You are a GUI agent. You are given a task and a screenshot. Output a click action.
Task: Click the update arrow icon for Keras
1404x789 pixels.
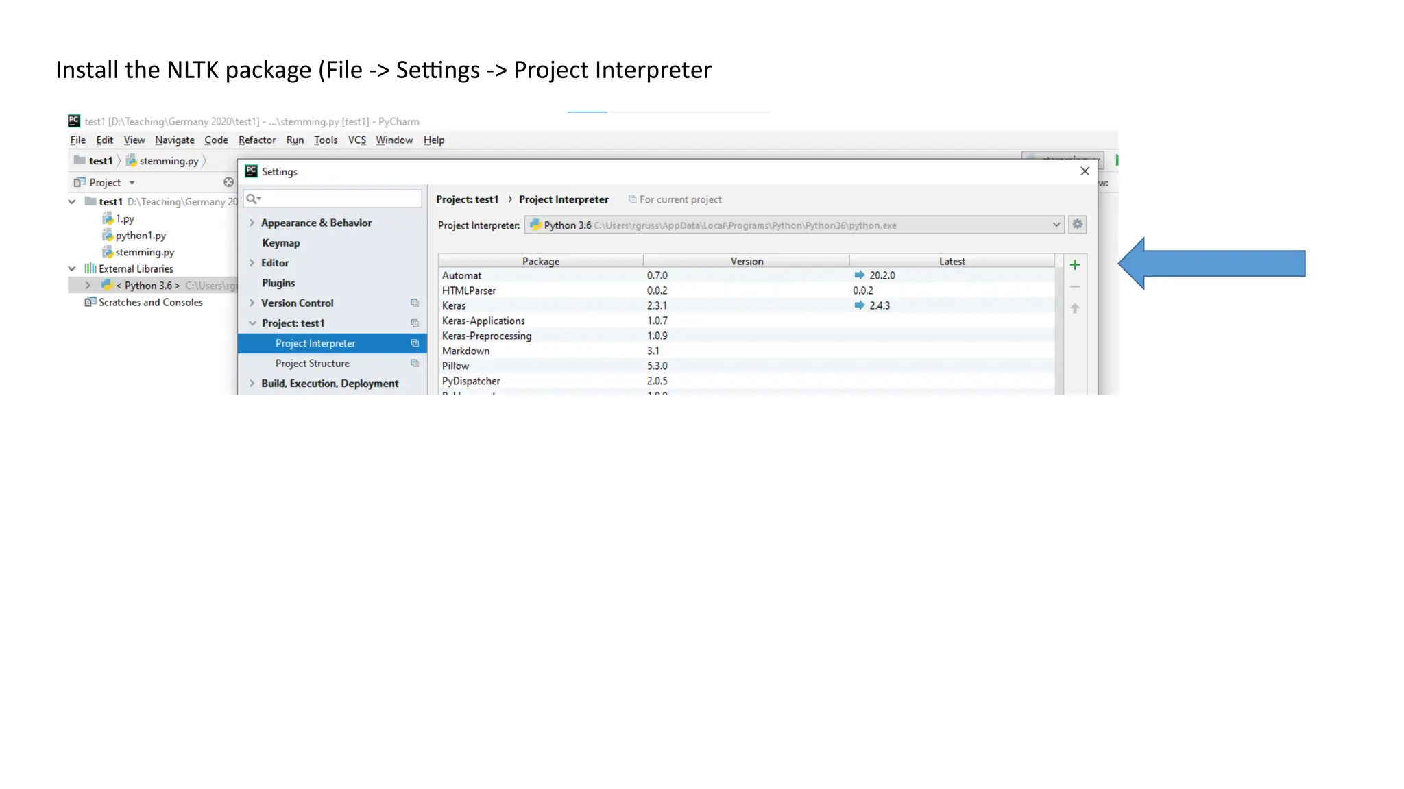[x=859, y=305]
